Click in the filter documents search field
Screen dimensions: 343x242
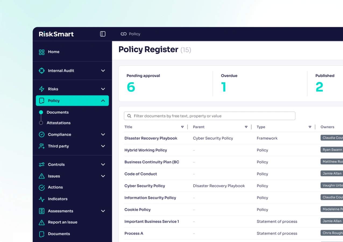pyautogui.click(x=210, y=116)
